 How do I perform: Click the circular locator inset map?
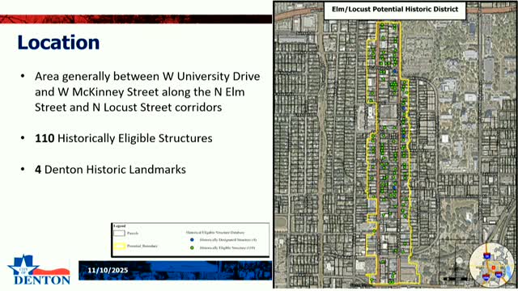tap(492, 265)
